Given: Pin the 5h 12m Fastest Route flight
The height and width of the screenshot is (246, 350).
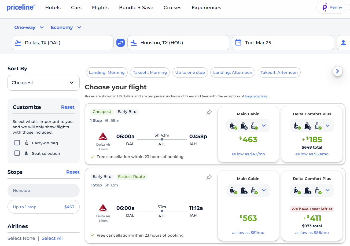Looking at the screenshot, I should [x=209, y=177].
